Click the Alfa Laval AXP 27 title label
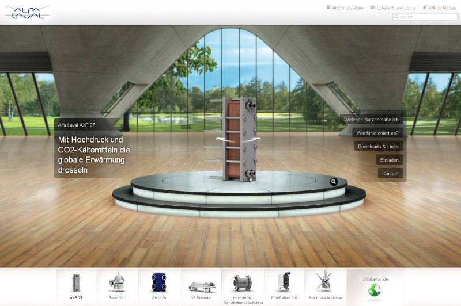The width and height of the screenshot is (461, 306). [x=77, y=125]
